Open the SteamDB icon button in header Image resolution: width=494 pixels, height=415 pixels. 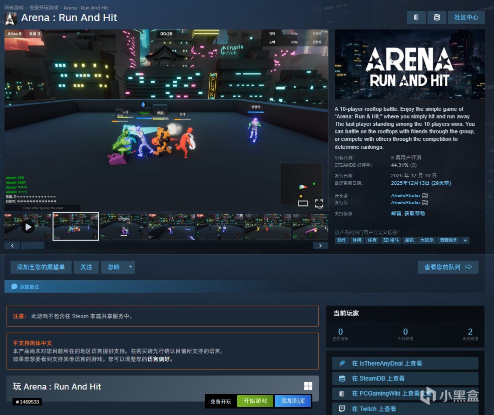click(436, 17)
